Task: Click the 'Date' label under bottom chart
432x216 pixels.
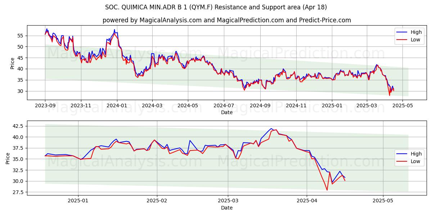Action: [227, 208]
